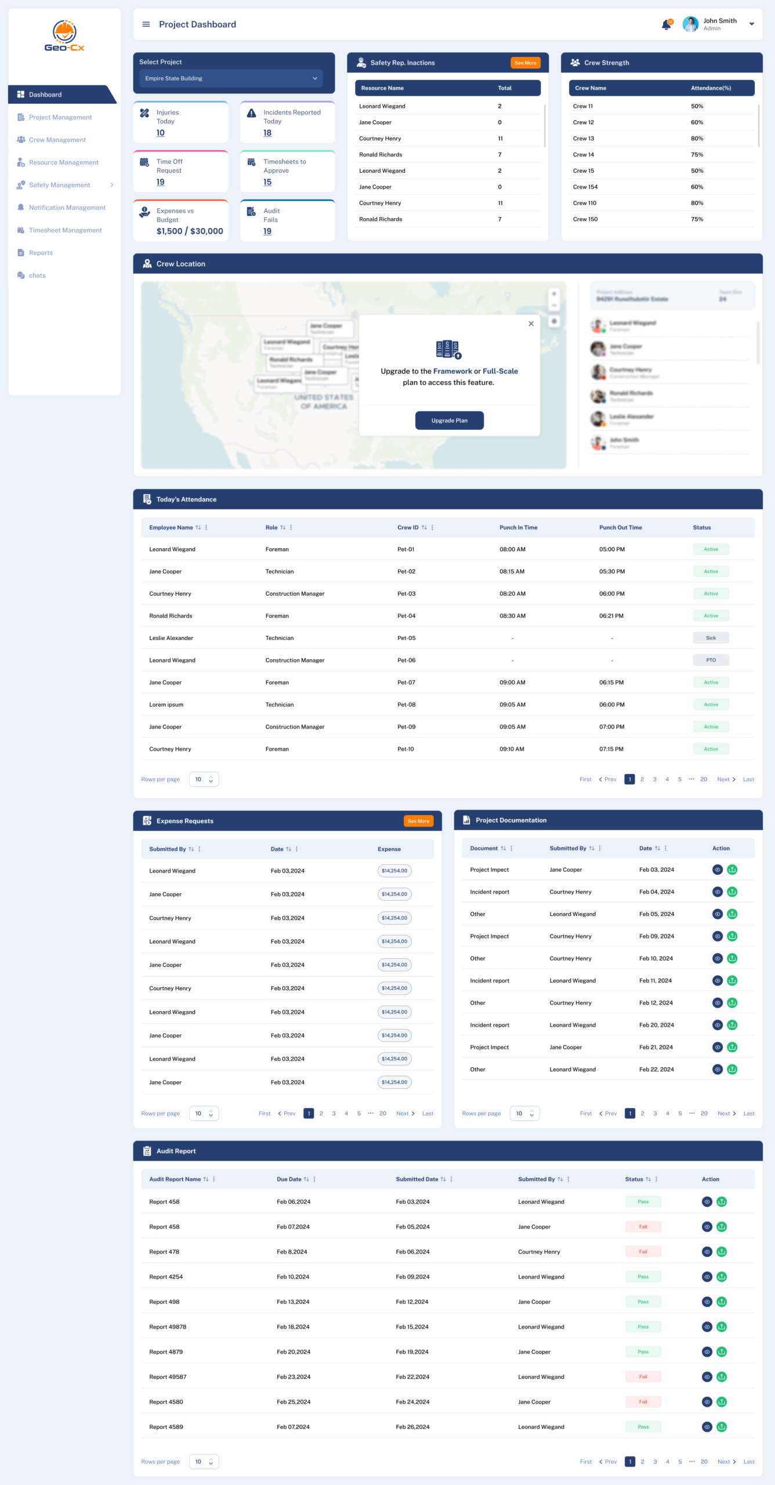Click the map zoom-in plus button
The width and height of the screenshot is (775, 1485).
pyautogui.click(x=554, y=294)
